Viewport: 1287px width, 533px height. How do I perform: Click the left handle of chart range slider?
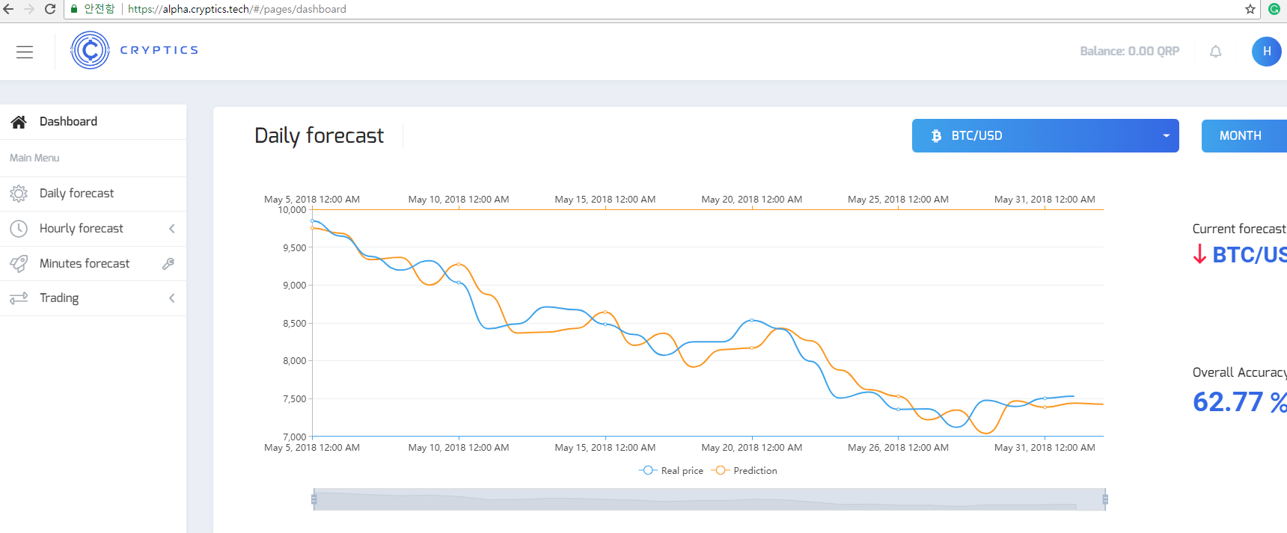click(314, 499)
